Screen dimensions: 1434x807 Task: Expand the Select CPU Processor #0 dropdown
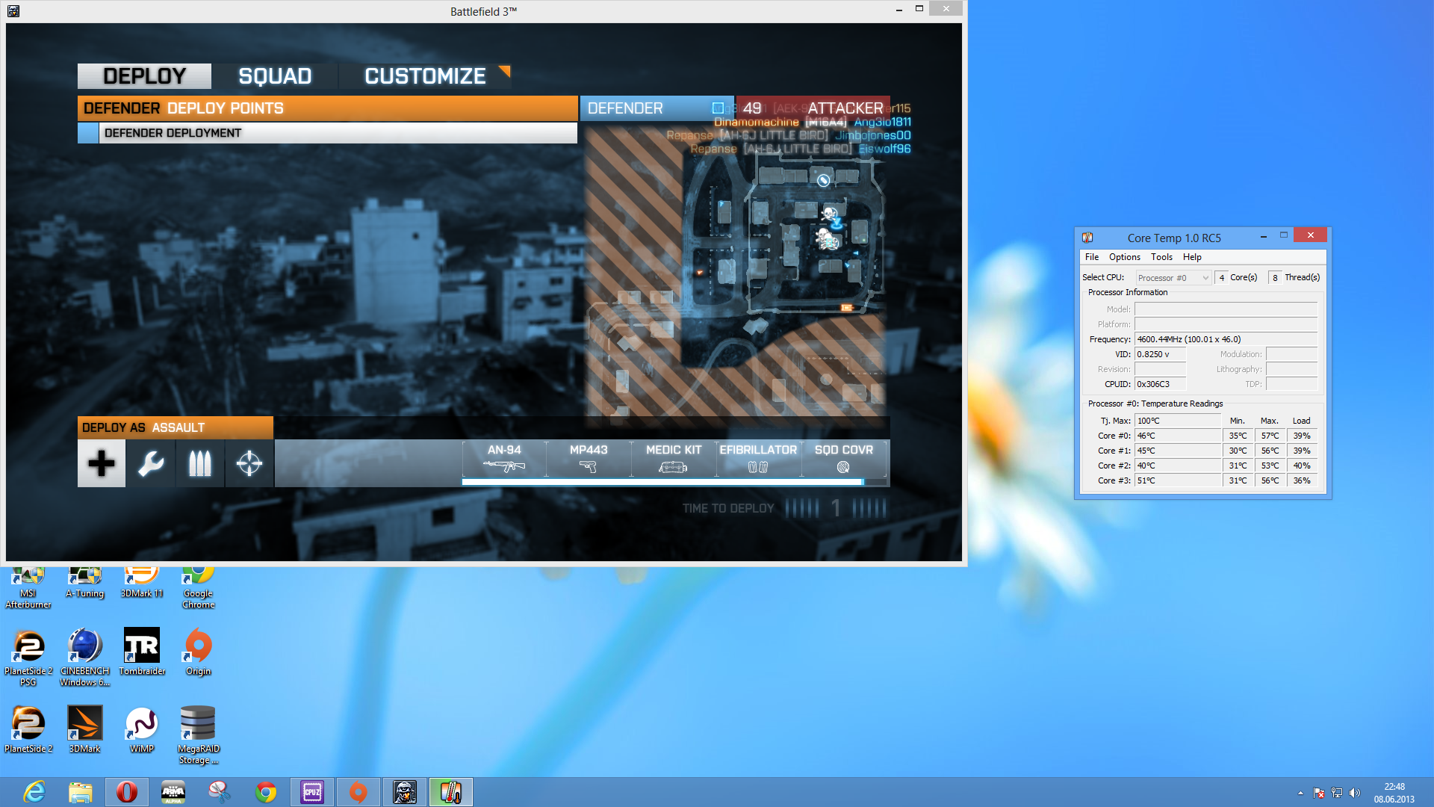click(x=1173, y=278)
